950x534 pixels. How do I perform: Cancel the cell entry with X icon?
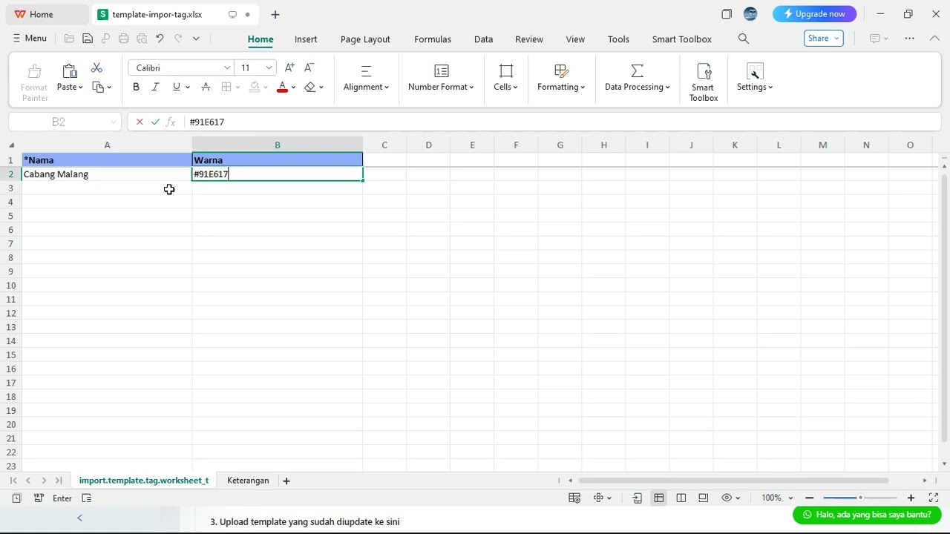pos(140,122)
